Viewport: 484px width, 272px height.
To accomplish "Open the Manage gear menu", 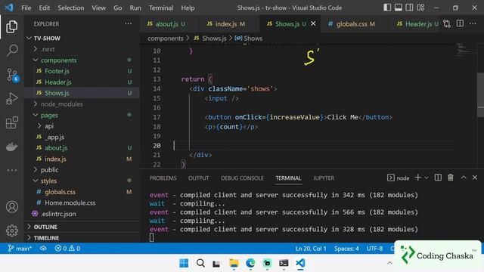I will 12,230.
